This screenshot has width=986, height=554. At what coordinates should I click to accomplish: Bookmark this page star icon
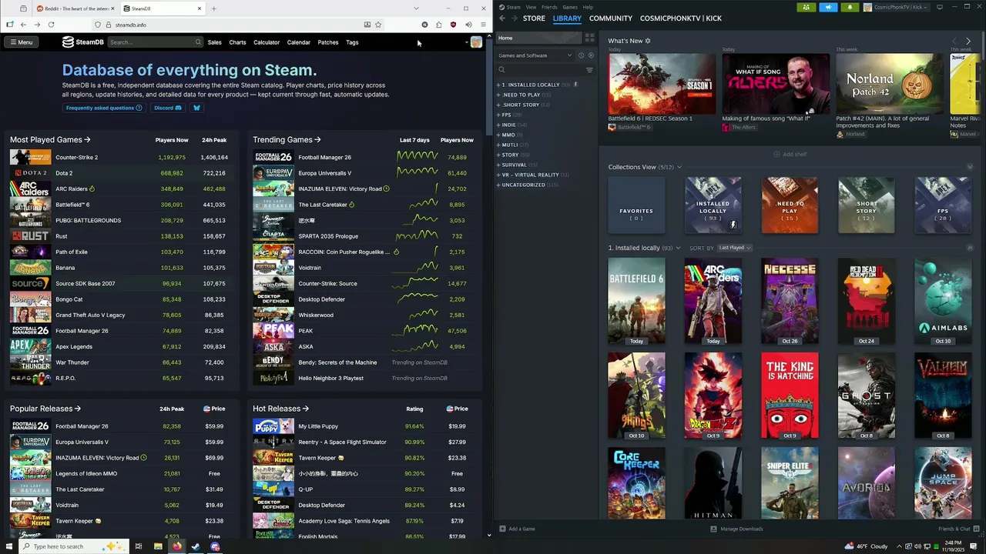[x=378, y=25]
